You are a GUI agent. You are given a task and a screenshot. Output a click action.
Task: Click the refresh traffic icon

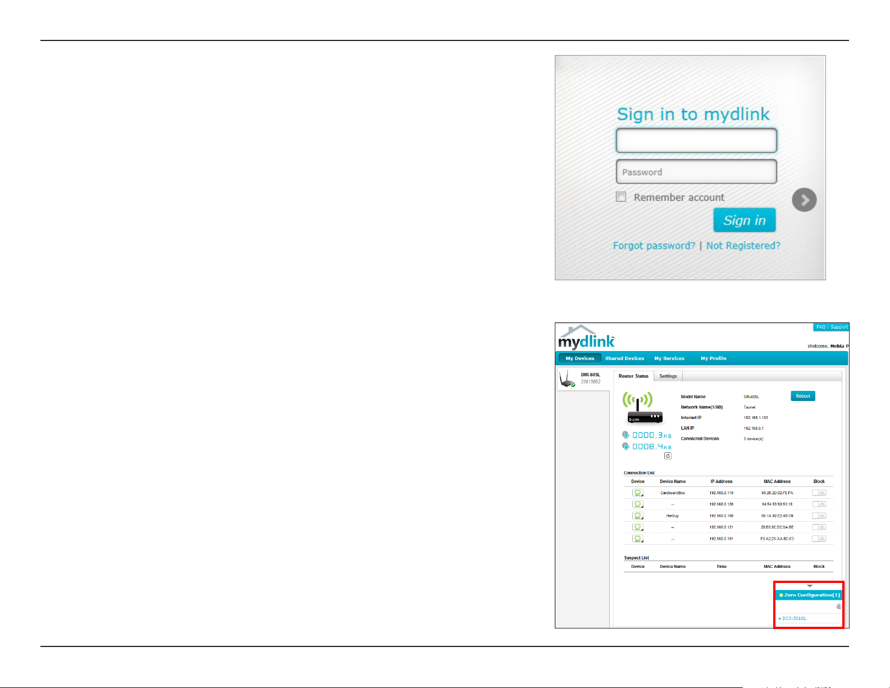pyautogui.click(x=668, y=456)
